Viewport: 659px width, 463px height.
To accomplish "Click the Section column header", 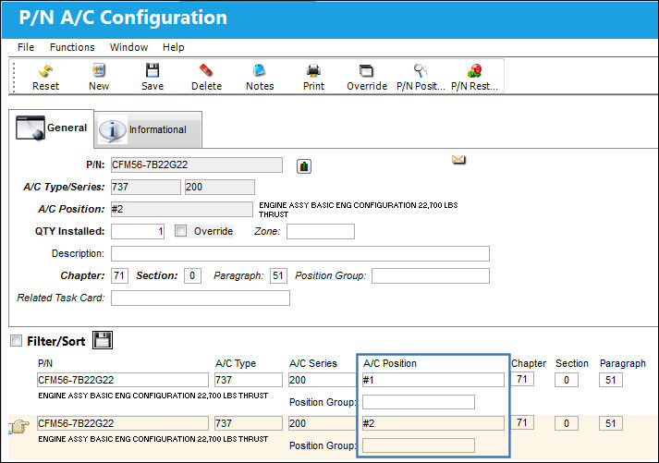I will [571, 363].
